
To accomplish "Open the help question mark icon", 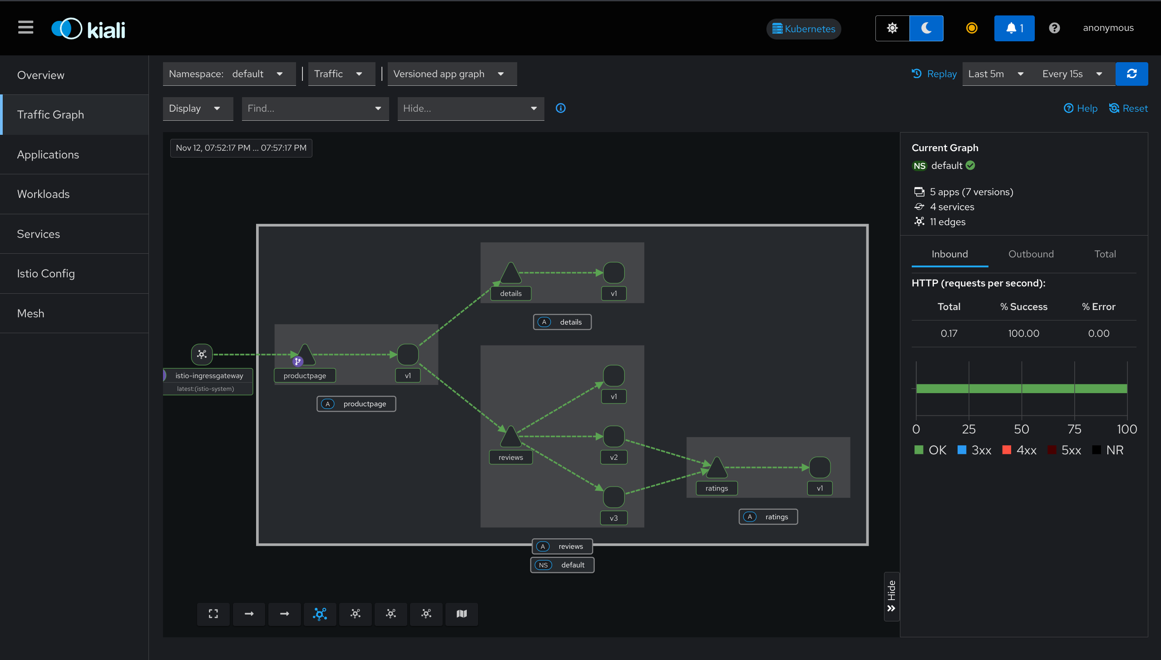I will pos(1054,28).
